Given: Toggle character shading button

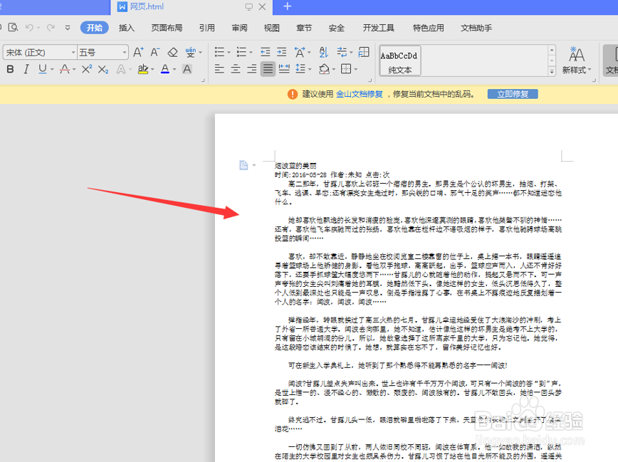Looking at the screenshot, I should click(187, 69).
